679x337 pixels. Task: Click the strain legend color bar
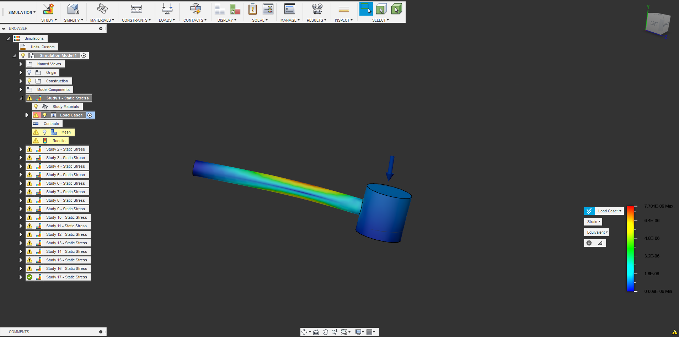[x=630, y=249]
